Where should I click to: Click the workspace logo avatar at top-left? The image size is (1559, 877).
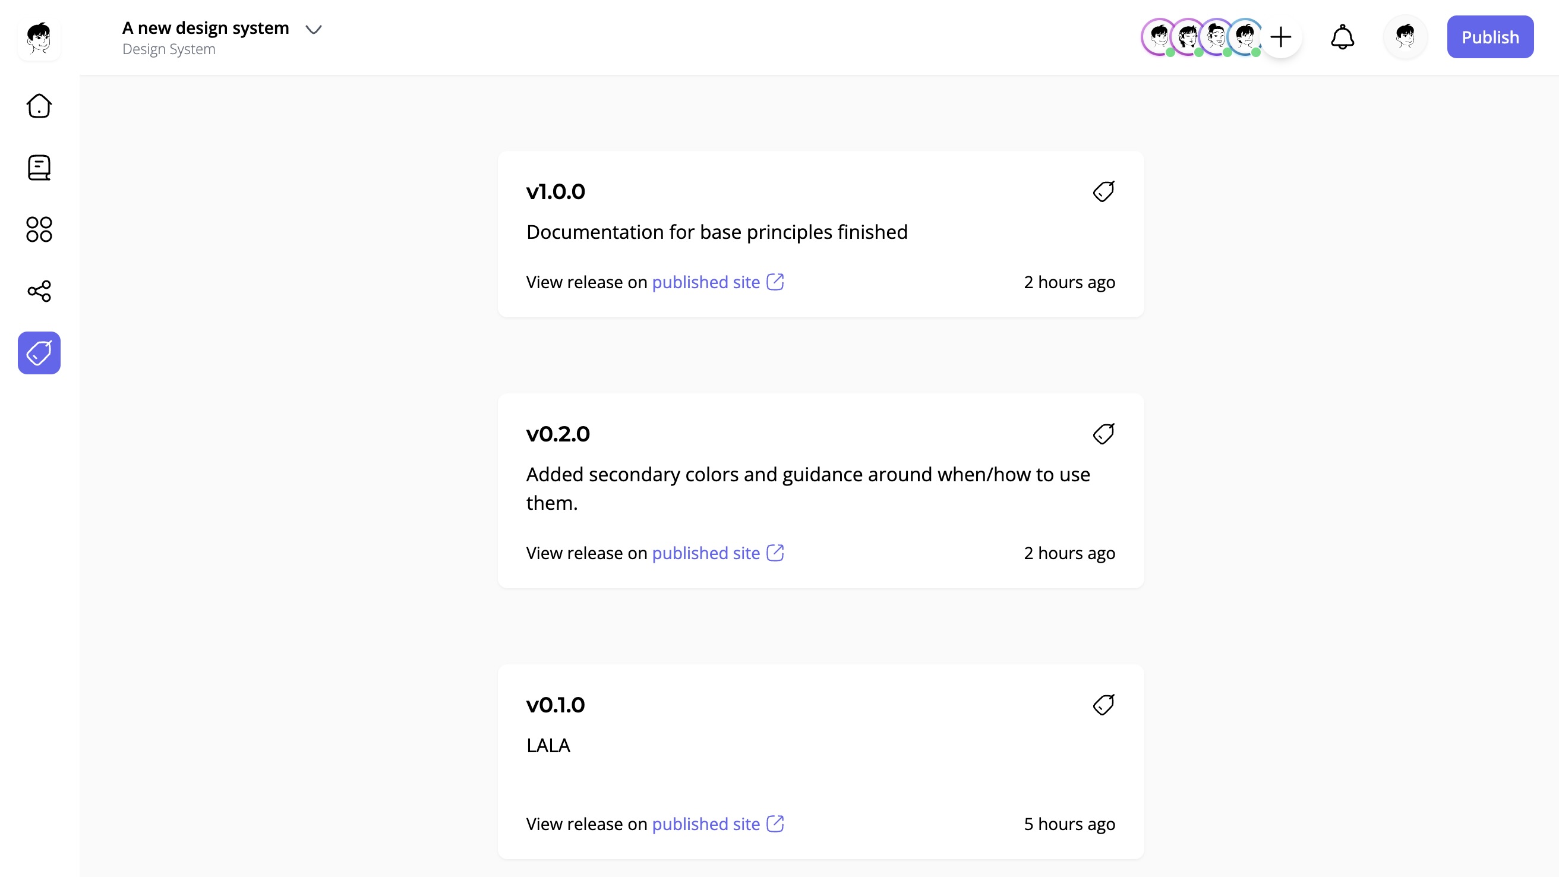(x=39, y=38)
